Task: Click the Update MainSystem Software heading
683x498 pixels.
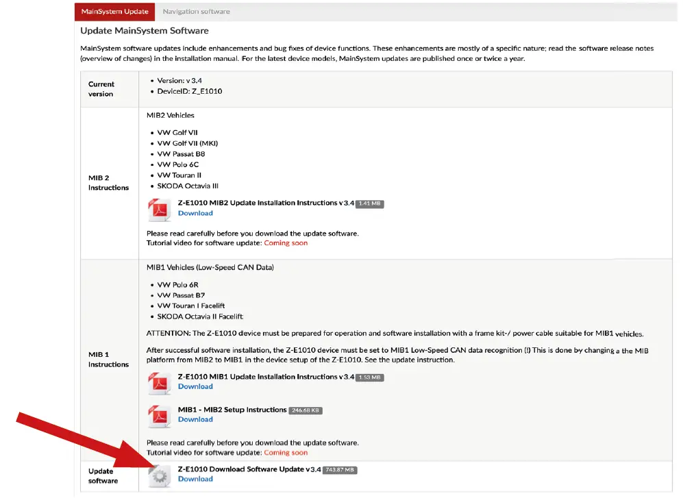Action: pos(144,31)
